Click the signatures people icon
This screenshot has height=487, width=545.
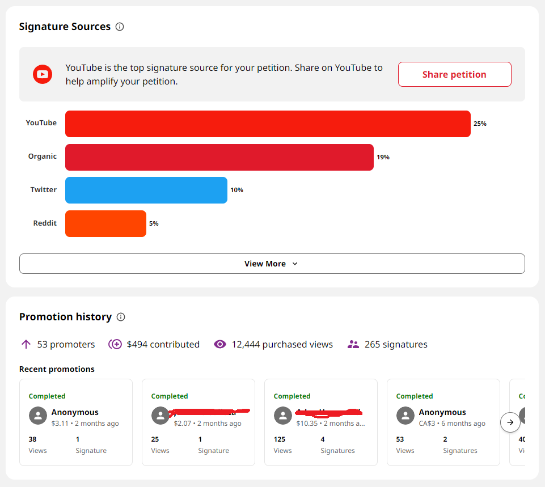tap(353, 344)
